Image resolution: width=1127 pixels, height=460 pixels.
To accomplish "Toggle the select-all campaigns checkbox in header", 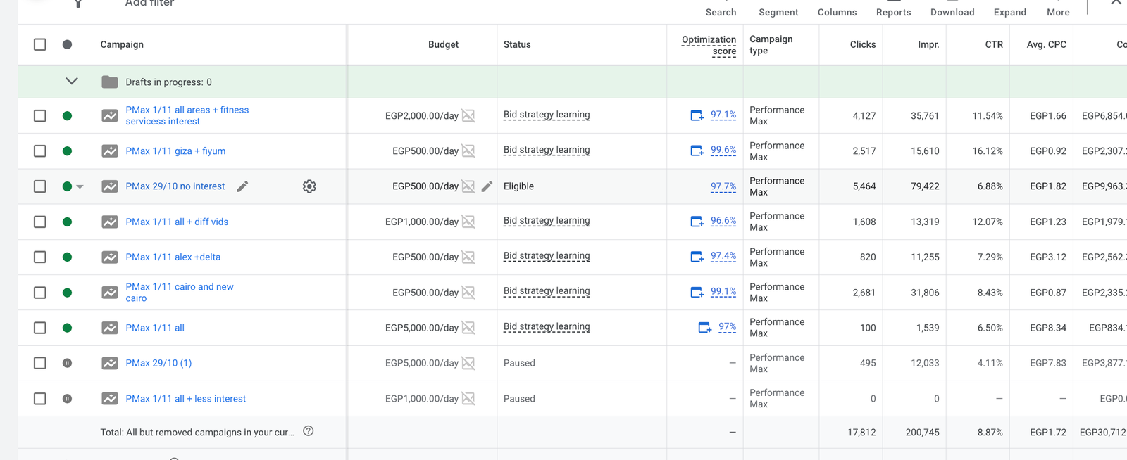I will [40, 44].
